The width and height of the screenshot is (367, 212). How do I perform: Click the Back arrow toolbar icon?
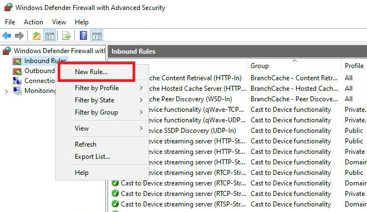pos(7,36)
